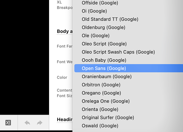Pick the Orbitron (Google) font
Viewport: 183px width, 132px height.
(101, 85)
